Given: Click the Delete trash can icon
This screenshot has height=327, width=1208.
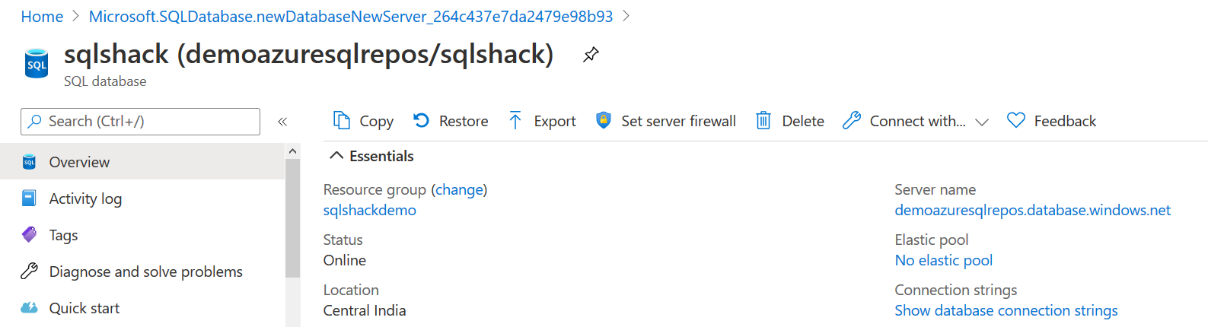Looking at the screenshot, I should click(x=763, y=121).
